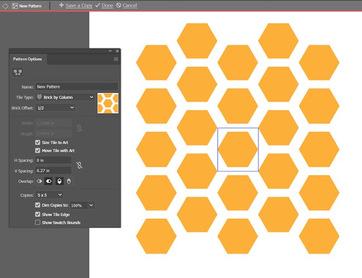Close the Pattern Options panel
The image size is (362, 278).
coord(117,51)
